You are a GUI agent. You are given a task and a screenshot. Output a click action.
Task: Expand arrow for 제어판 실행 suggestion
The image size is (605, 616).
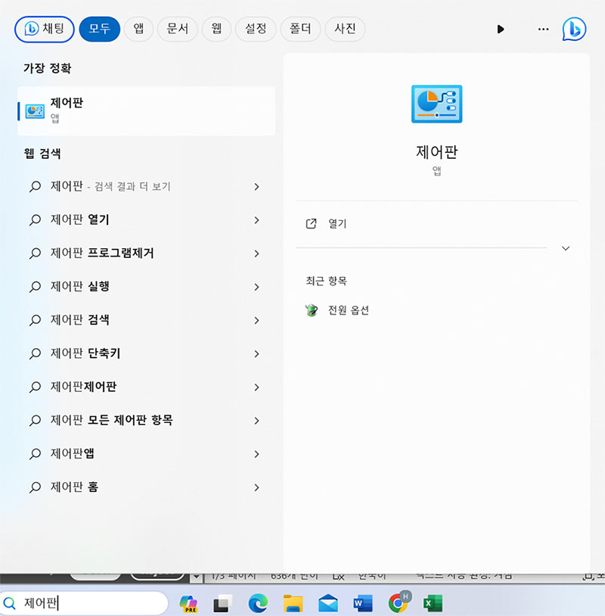(257, 287)
